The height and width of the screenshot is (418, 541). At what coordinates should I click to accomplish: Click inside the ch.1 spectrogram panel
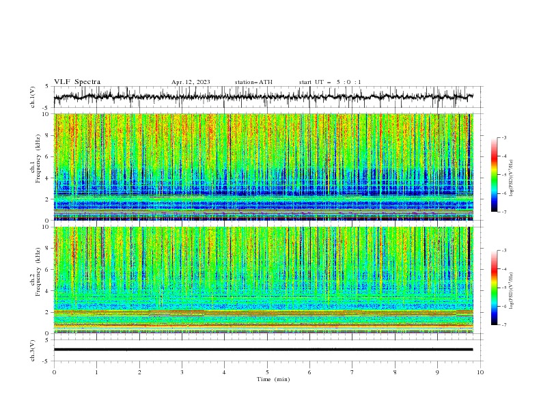(x=263, y=167)
